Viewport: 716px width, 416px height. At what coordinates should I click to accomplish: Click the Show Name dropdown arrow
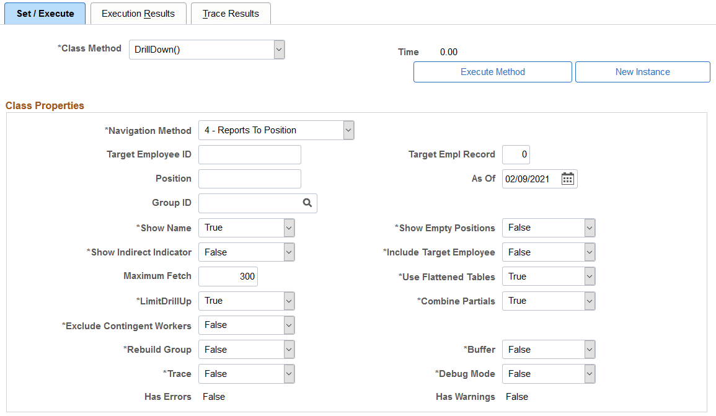[288, 228]
